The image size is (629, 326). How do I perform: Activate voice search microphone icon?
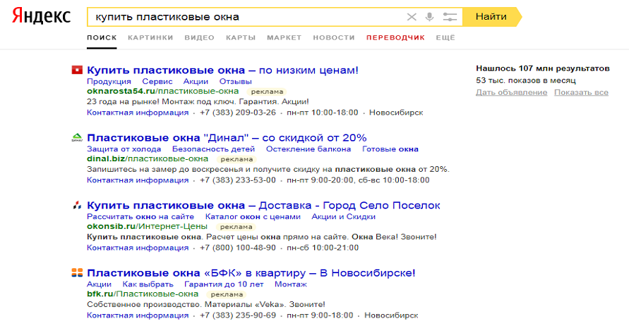click(x=430, y=17)
